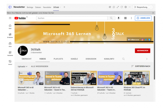Viewport: 163px width, 108px height.
Task: Open the Playlists channel tab
Action: 58,59
